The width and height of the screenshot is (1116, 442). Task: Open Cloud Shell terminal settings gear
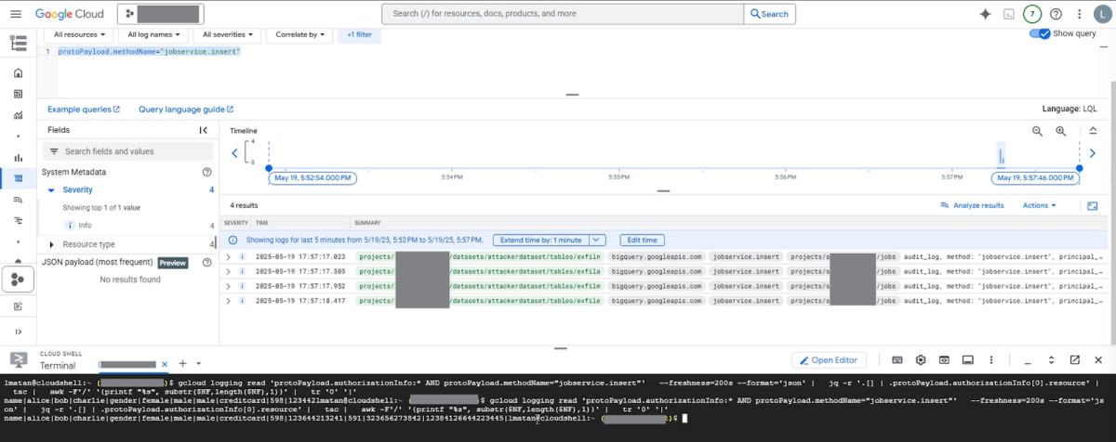point(921,360)
